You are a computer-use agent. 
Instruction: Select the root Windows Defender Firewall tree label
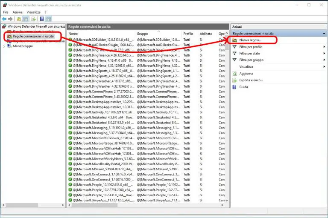[36, 26]
